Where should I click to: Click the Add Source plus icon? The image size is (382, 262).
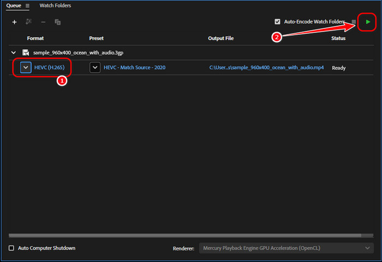pyautogui.click(x=14, y=22)
